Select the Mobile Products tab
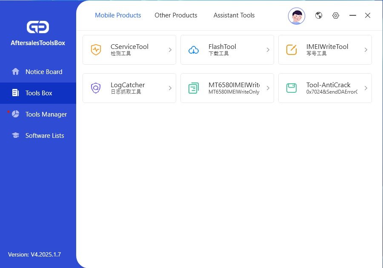Viewport: 383px width, 268px height. 118,15
